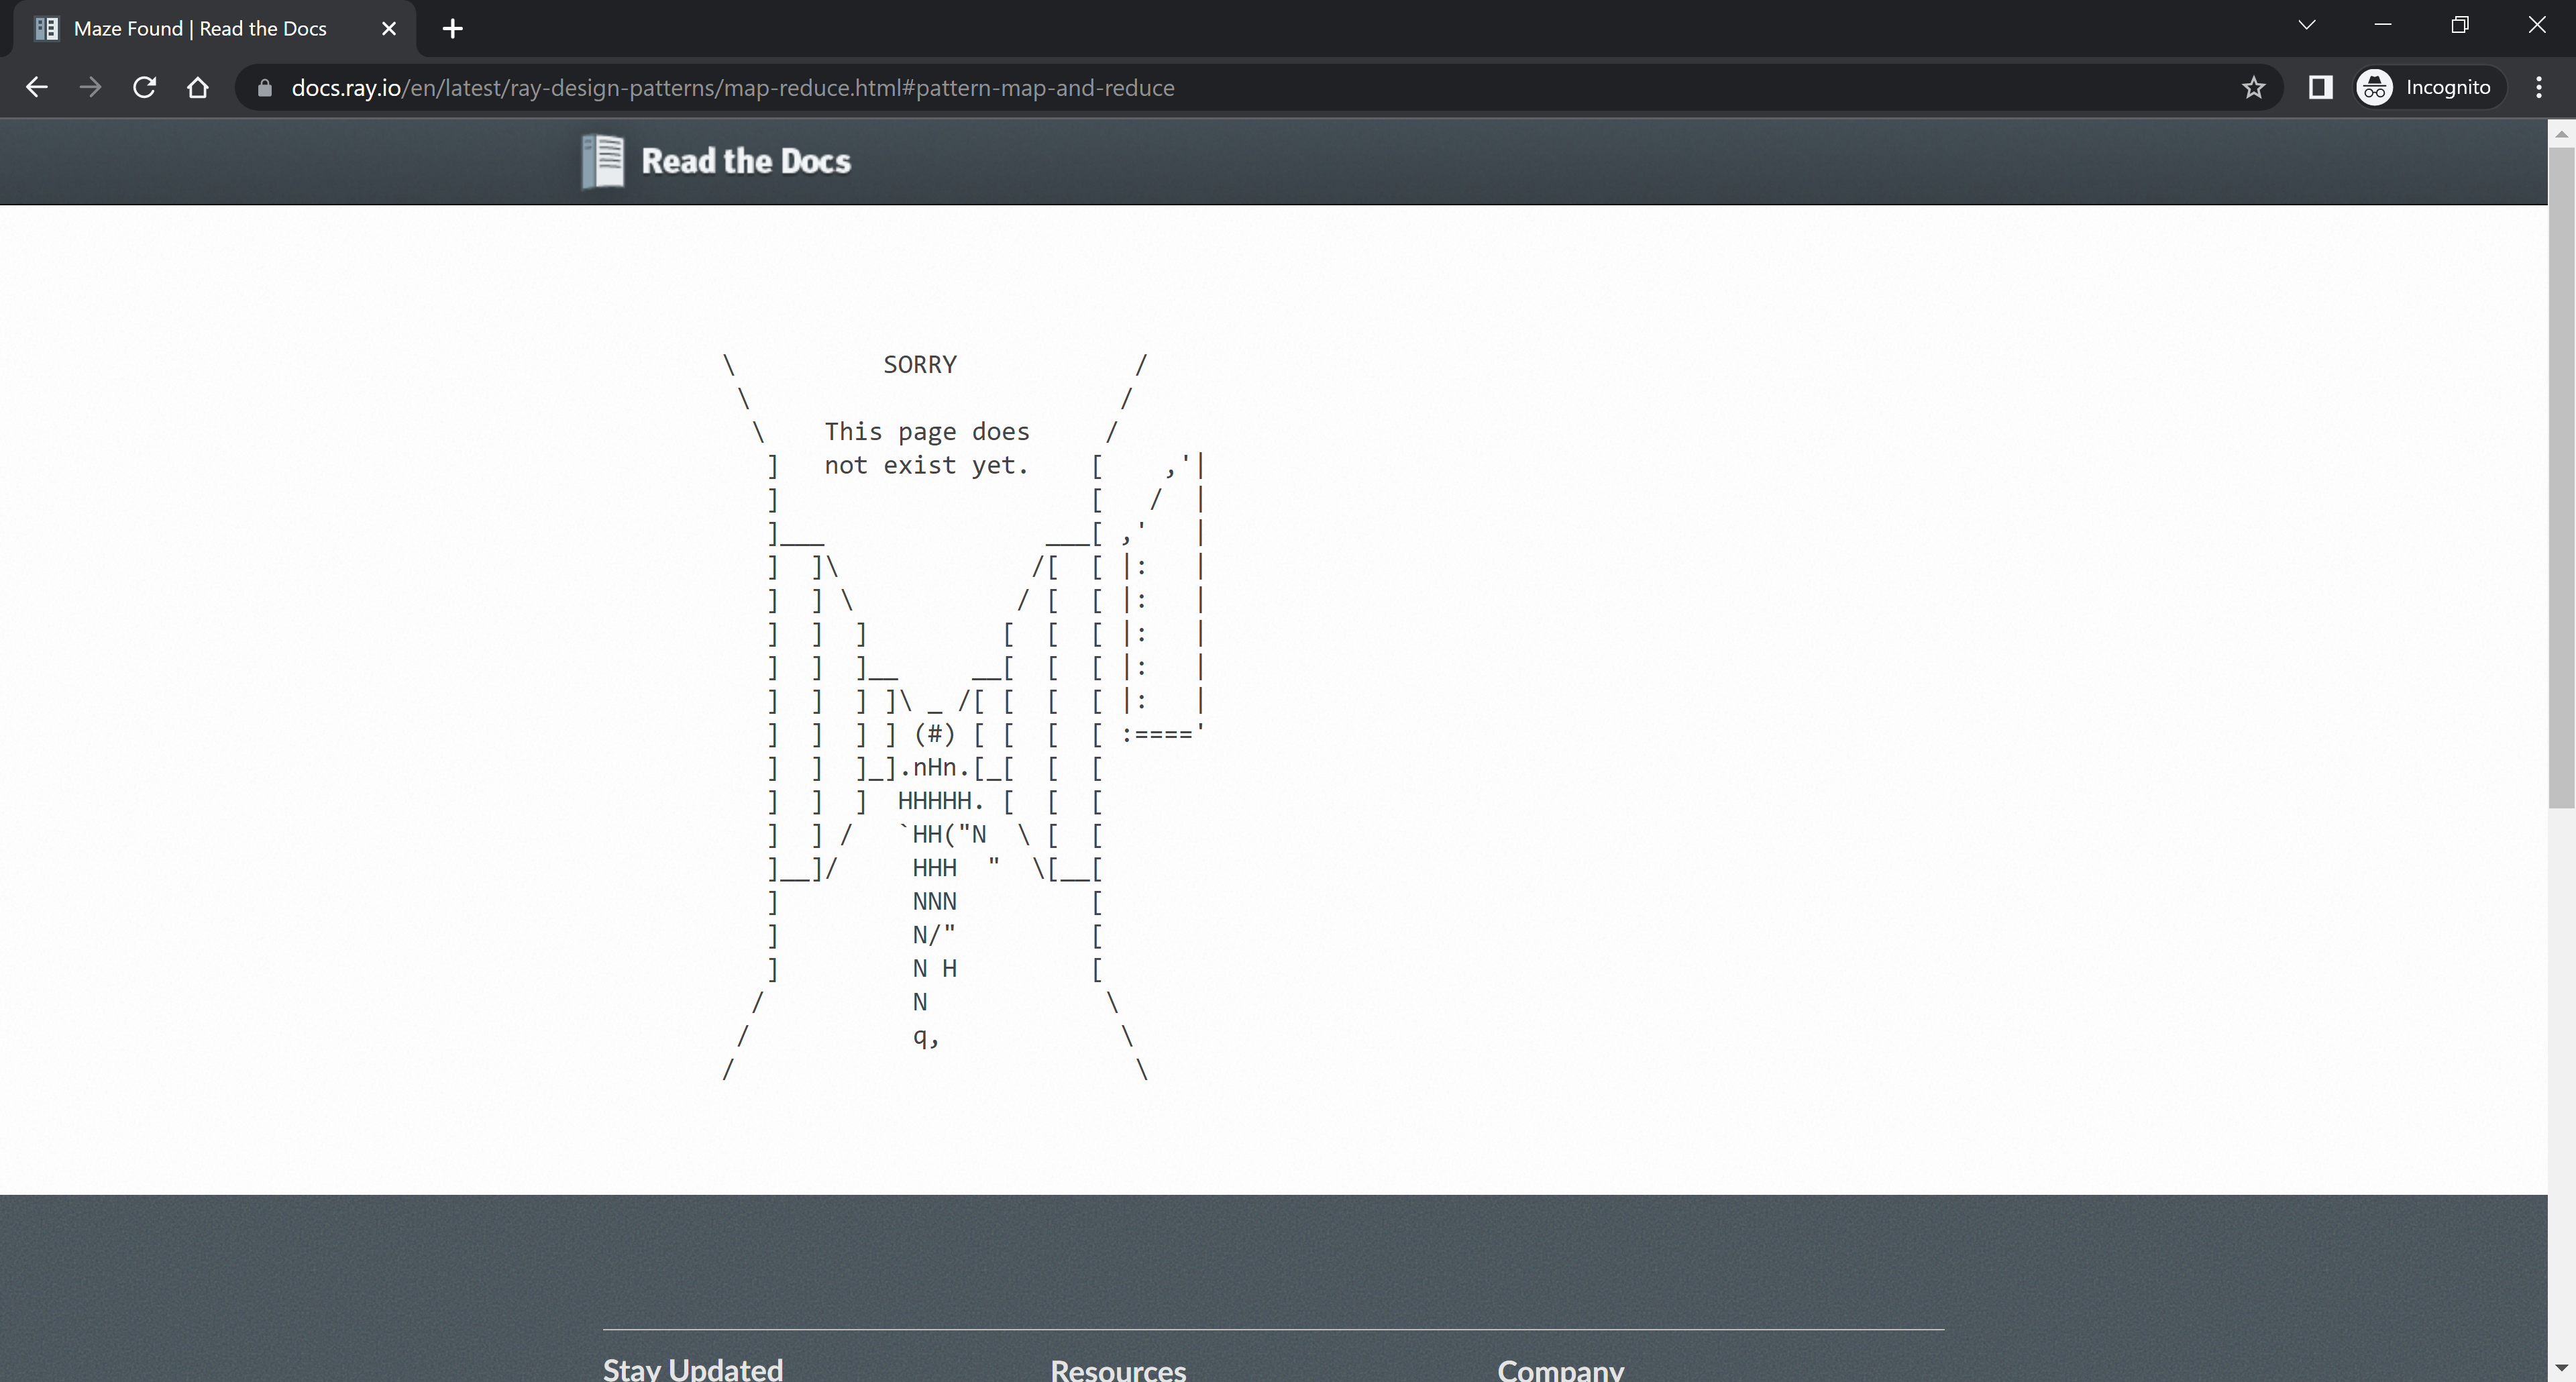Viewport: 2576px width, 1382px height.
Task: Open the tab search chevron
Action: [x=2306, y=26]
